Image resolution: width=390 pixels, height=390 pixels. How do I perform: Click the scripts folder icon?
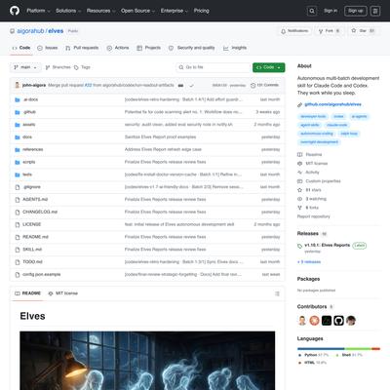coord(18,162)
